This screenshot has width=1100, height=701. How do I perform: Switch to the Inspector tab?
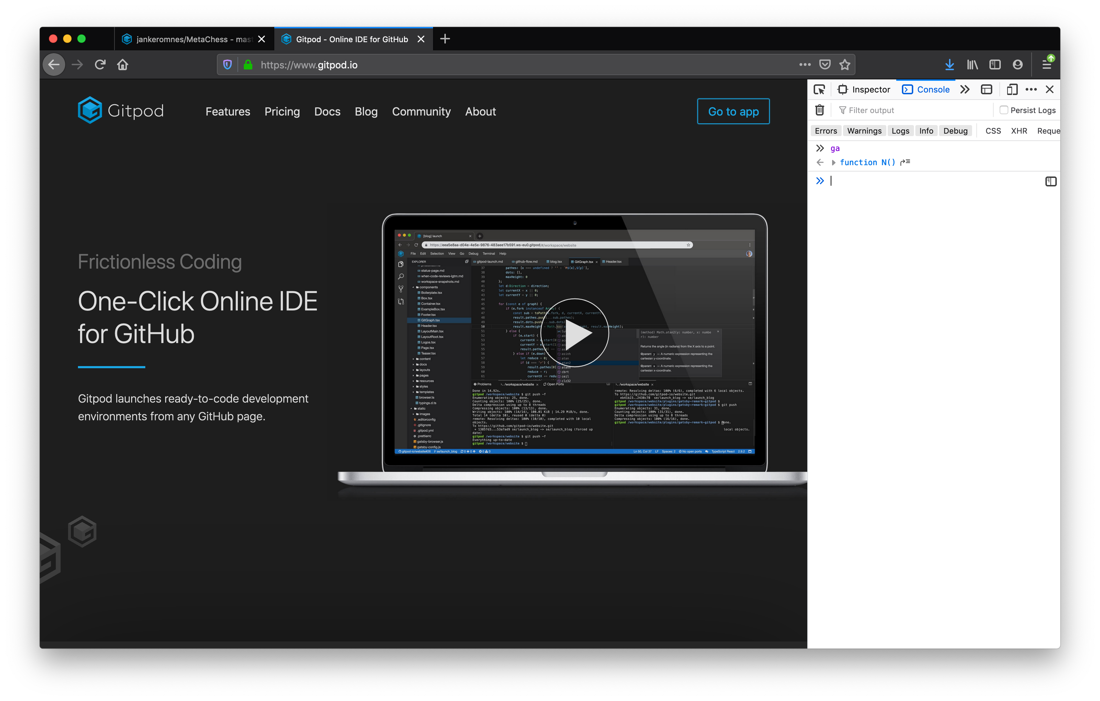pyautogui.click(x=864, y=90)
